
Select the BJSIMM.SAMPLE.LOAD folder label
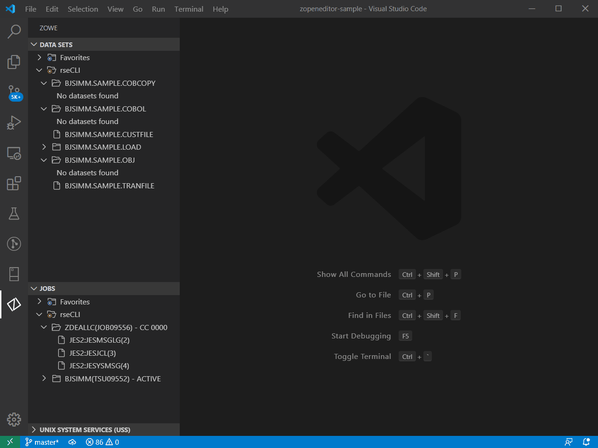point(103,147)
